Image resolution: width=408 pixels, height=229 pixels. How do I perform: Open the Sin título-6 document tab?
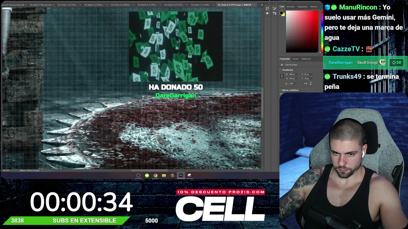(x=174, y=5)
